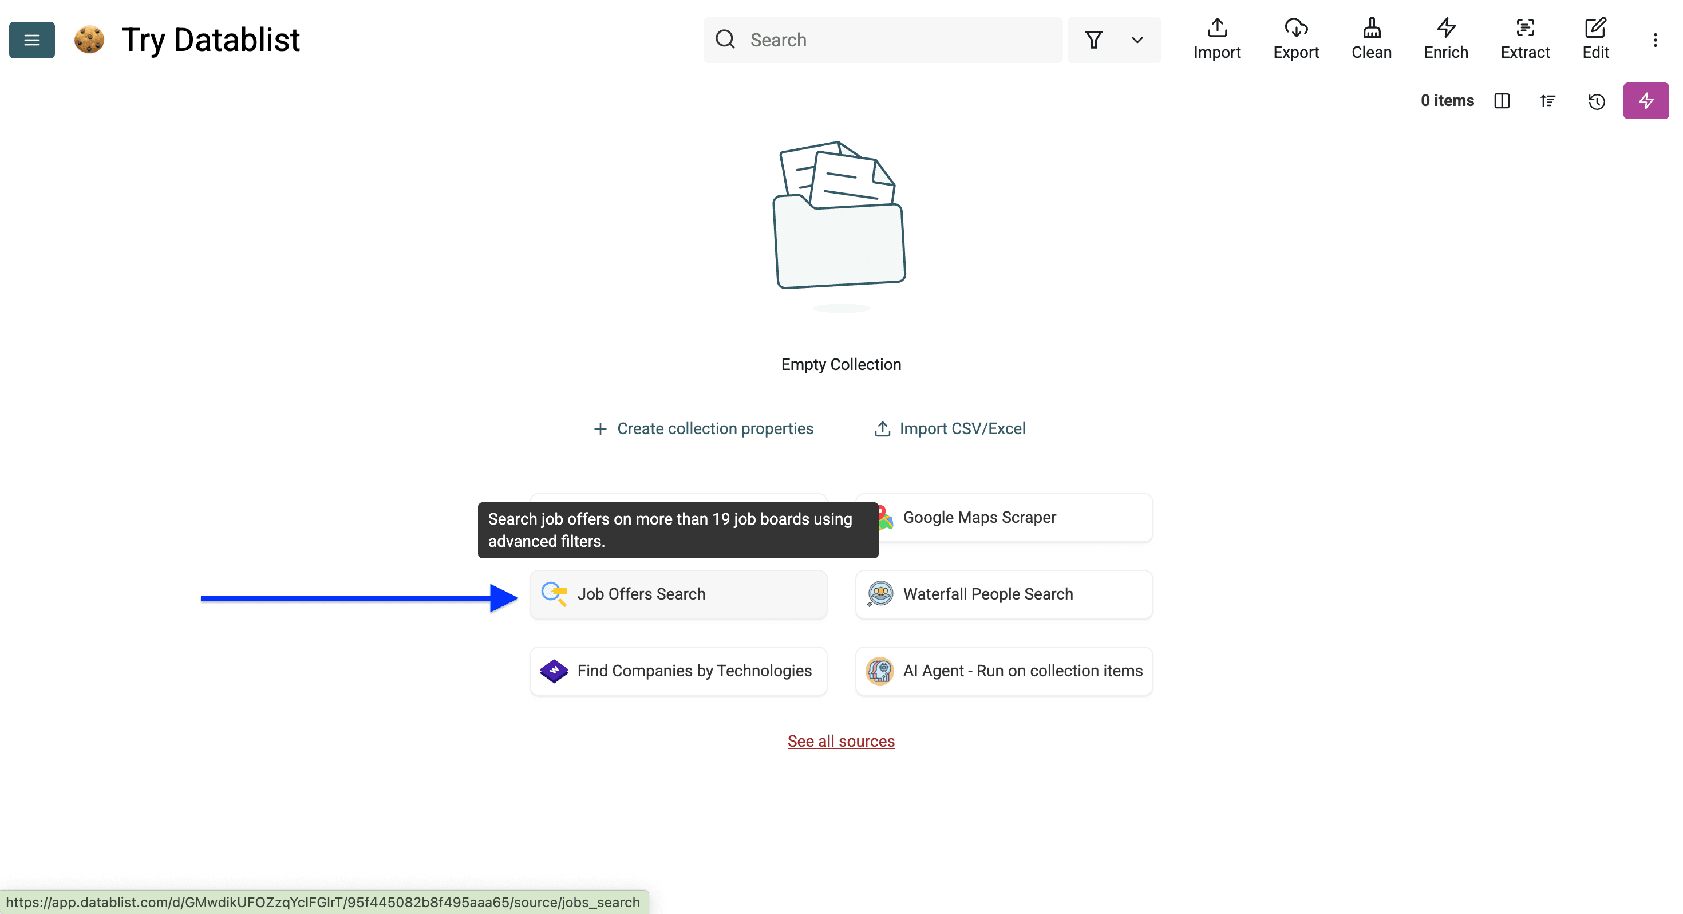Image resolution: width=1683 pixels, height=914 pixels.
Task: Open the hamburger navigation menu
Action: pyautogui.click(x=31, y=40)
